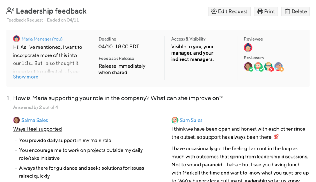Click the printer icon in Print
Image resolution: width=316 pixels, height=182 pixels.
pyautogui.click(x=260, y=11)
